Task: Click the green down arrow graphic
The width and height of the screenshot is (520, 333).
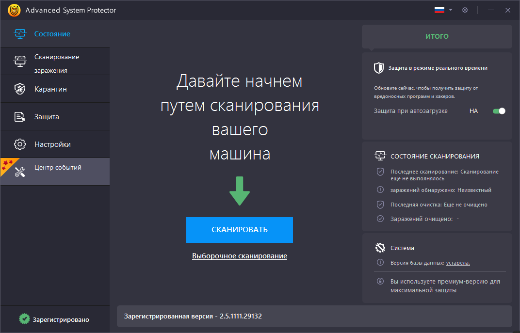Action: (240, 191)
